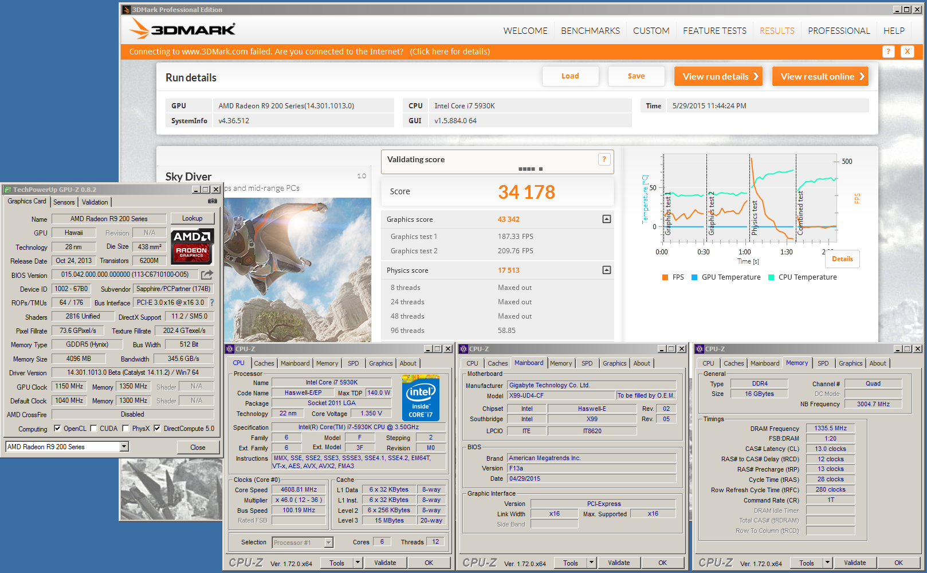Click the Lookup button in GPU-Z

point(192,218)
